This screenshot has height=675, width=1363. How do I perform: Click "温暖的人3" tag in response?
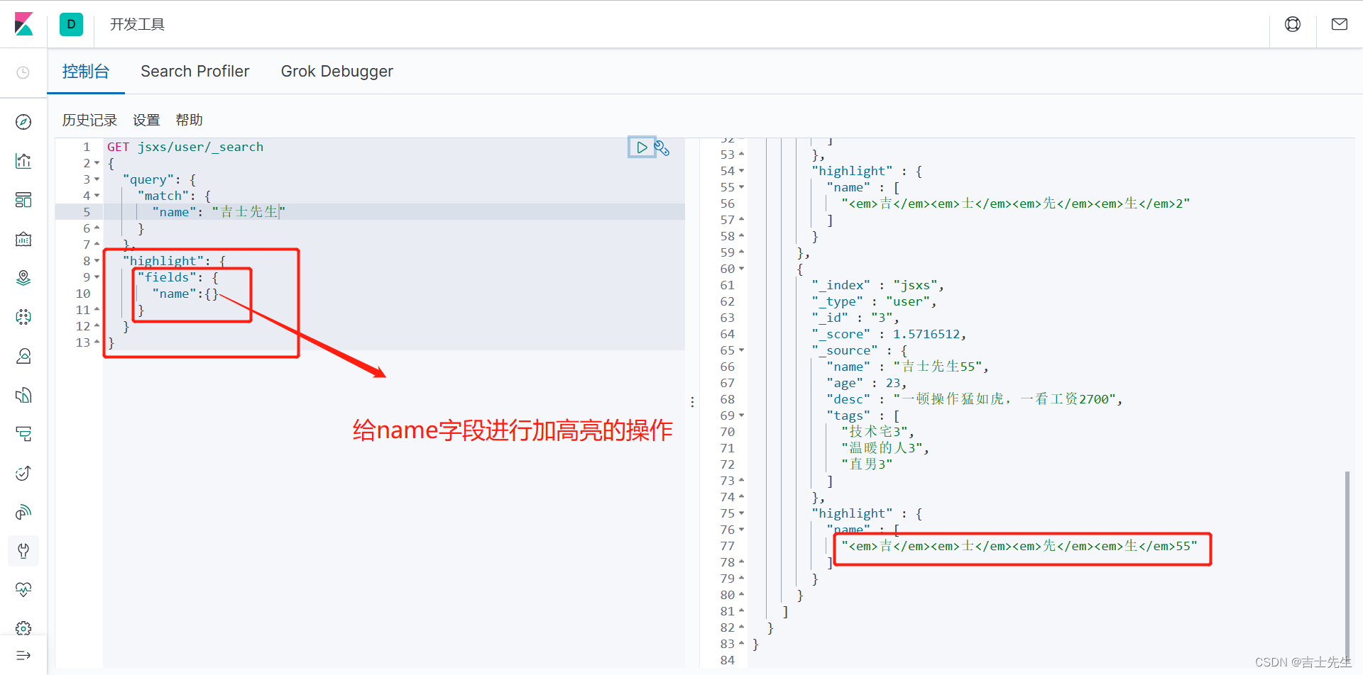click(x=885, y=448)
